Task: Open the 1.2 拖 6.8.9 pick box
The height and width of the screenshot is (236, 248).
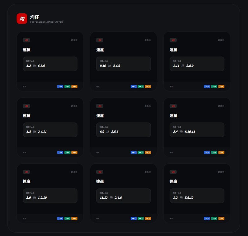Action: 50,64
